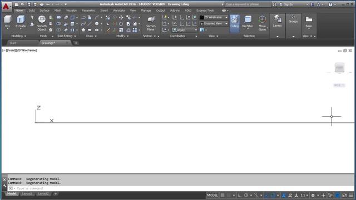Screen dimensions: 356x200
Task: Open the Surface ribbon tab
Action: pyautogui.click(x=44, y=11)
